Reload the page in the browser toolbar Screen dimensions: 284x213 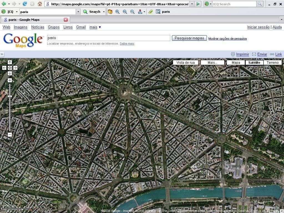coord(25,4)
